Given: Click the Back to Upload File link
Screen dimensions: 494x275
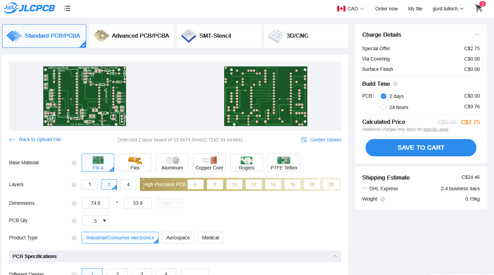Looking at the screenshot, I should click(40, 139).
